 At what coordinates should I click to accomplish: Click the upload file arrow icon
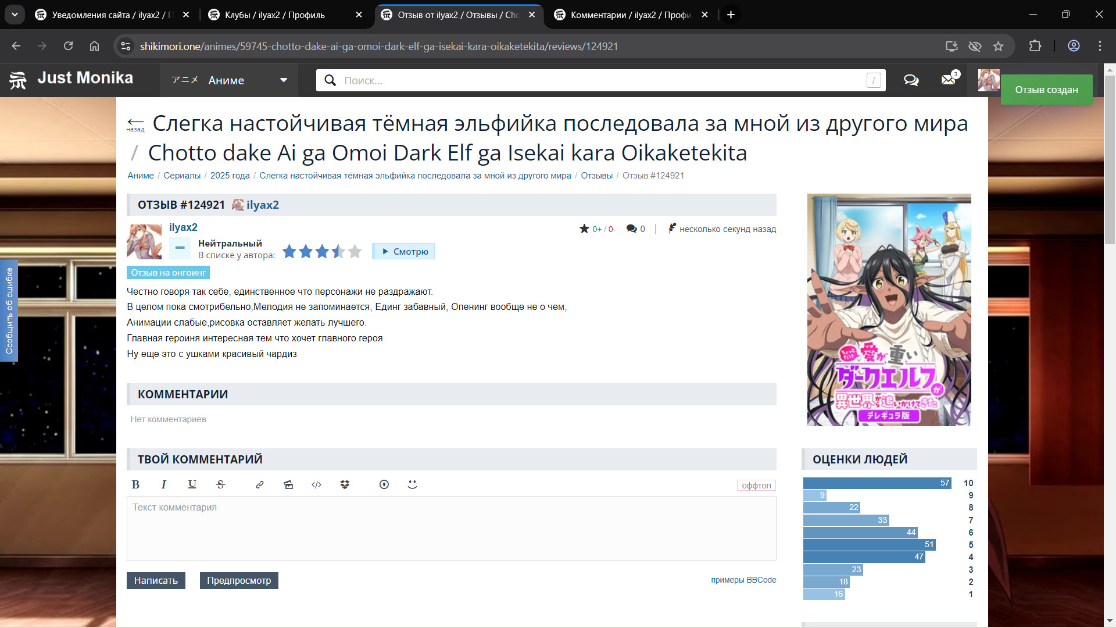384,484
